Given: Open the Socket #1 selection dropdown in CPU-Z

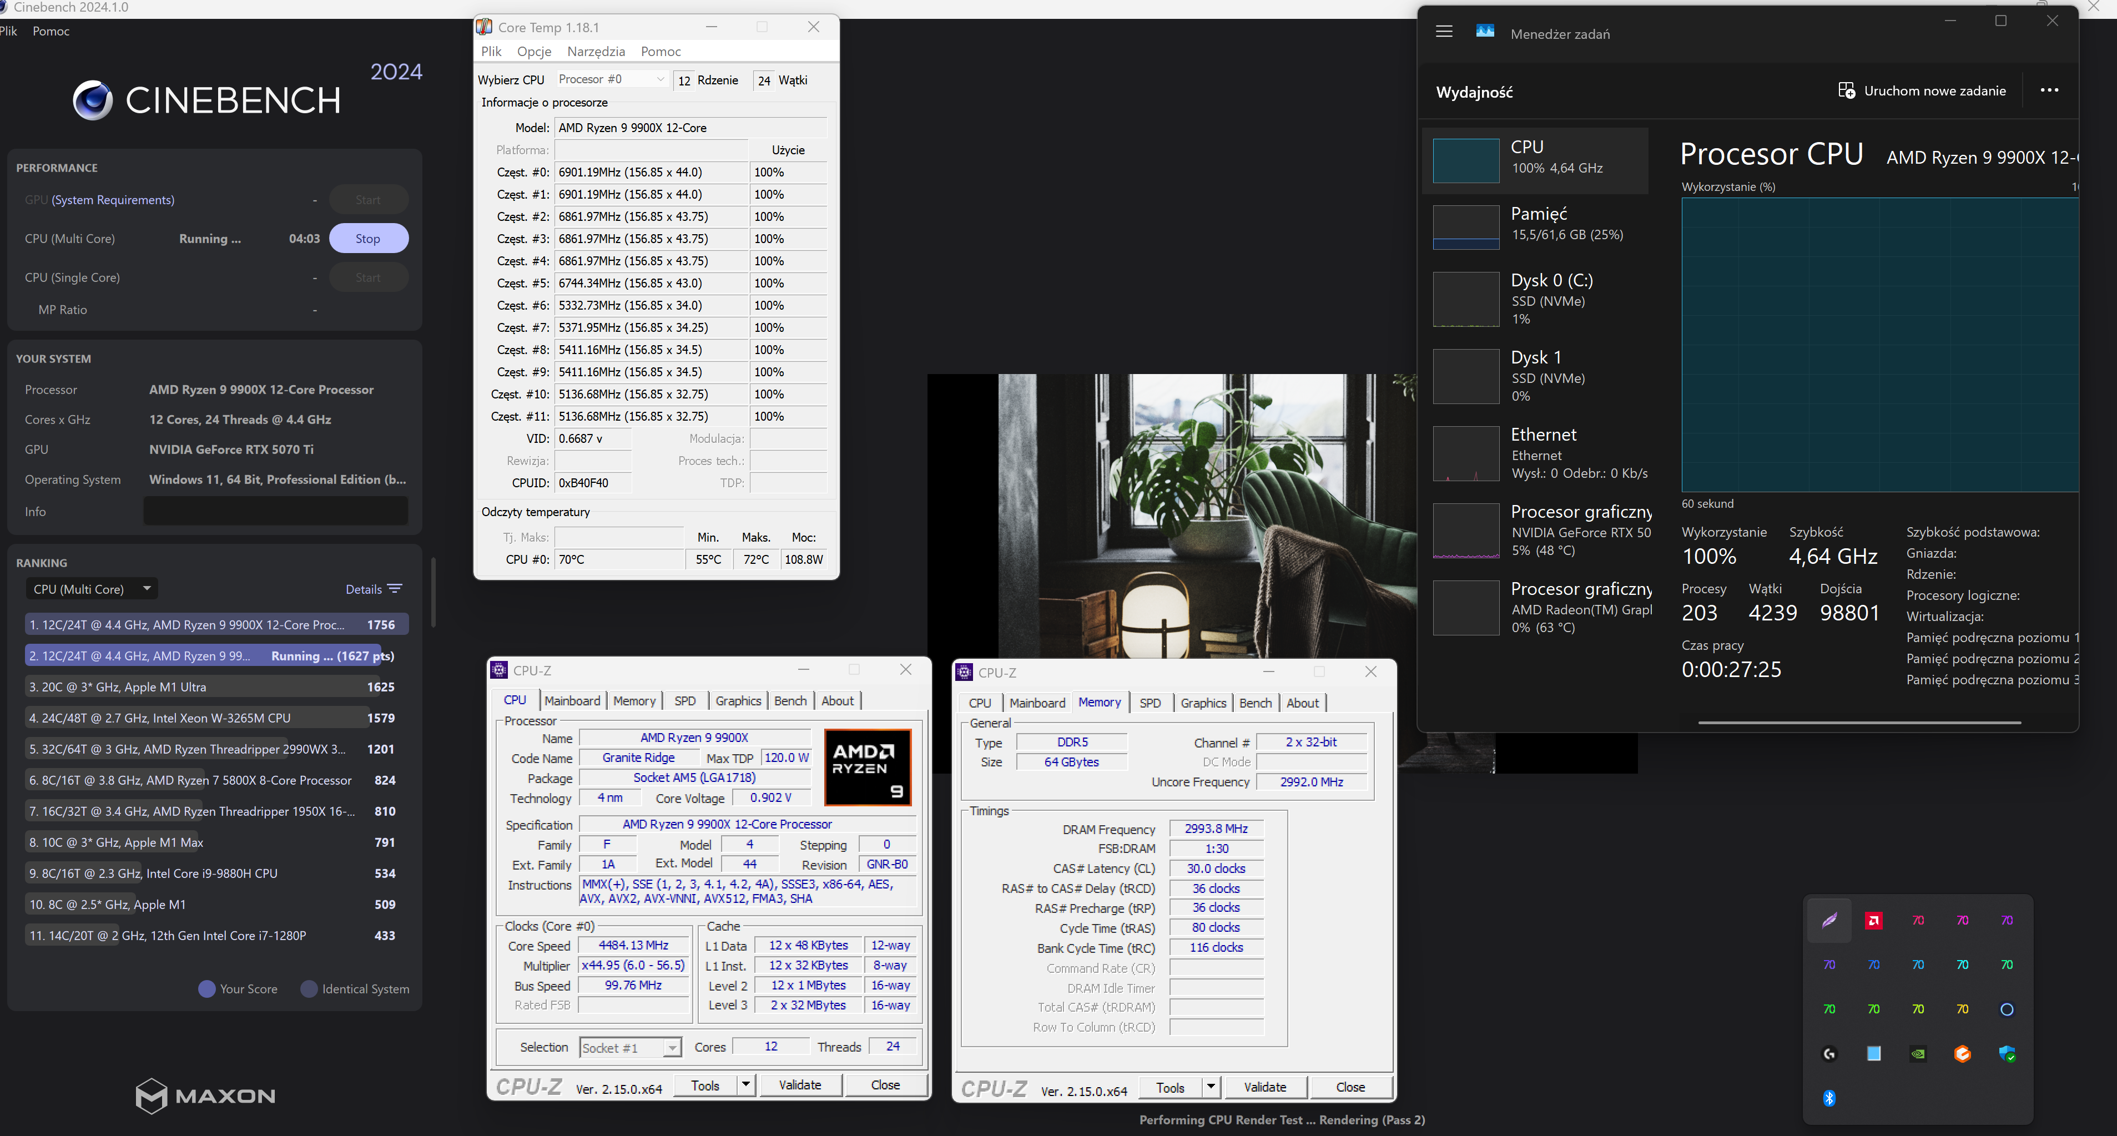Looking at the screenshot, I should click(631, 1047).
